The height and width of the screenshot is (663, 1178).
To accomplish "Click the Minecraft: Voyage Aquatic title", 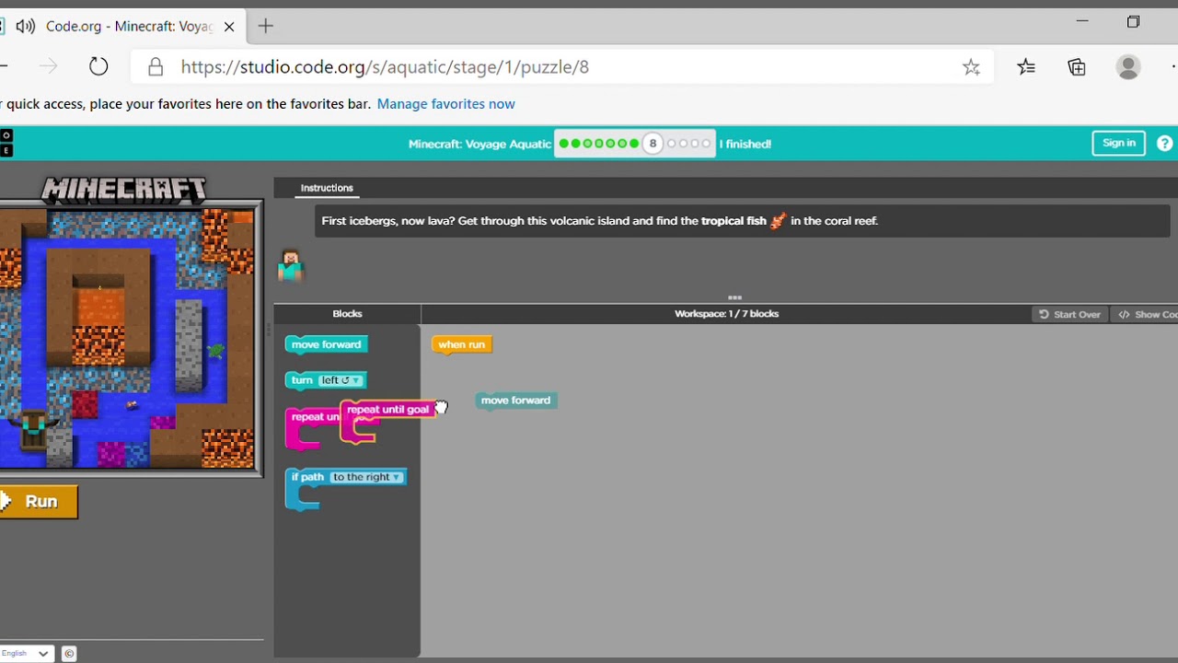I will (x=479, y=144).
